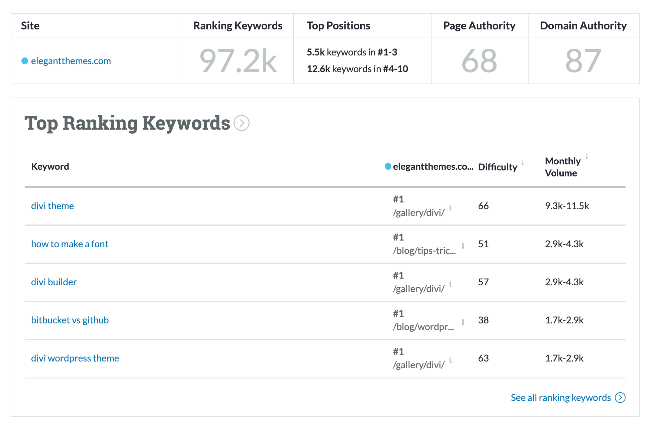This screenshot has width=651, height=439.
Task: Click Domain Authority value 87
Action: [x=583, y=61]
